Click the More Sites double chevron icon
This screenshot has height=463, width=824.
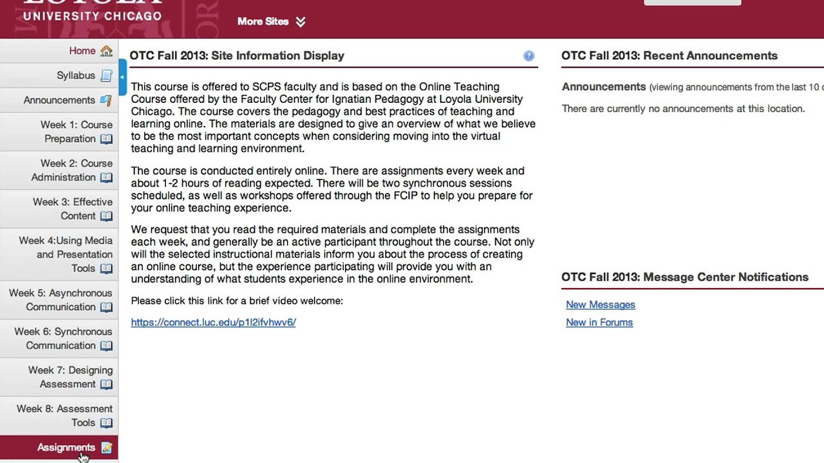[x=301, y=22]
